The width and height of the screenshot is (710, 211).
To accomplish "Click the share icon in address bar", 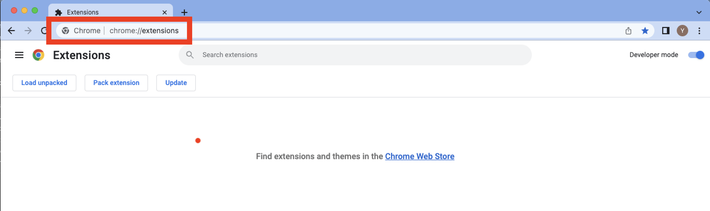I will tap(628, 31).
